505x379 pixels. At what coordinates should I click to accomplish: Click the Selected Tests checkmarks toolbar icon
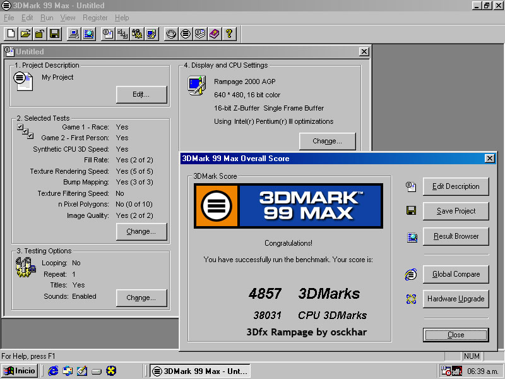pos(122,33)
